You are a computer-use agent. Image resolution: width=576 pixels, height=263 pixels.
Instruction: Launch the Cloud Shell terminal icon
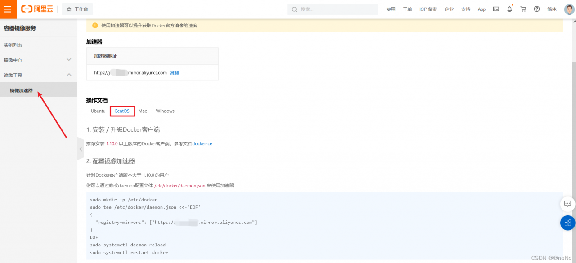pos(496,9)
